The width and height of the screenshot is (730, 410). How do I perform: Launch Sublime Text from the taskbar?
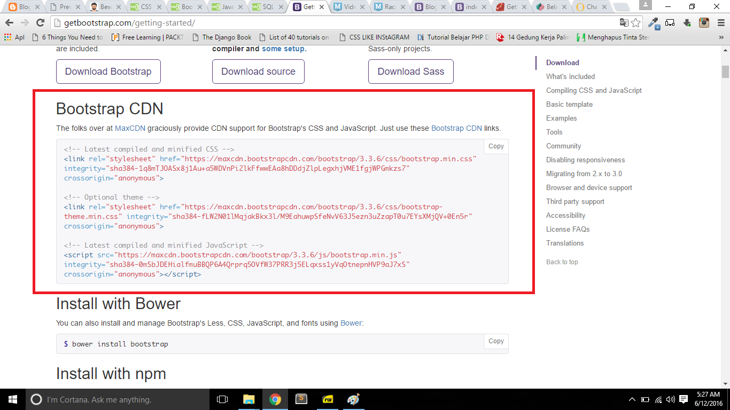301,399
